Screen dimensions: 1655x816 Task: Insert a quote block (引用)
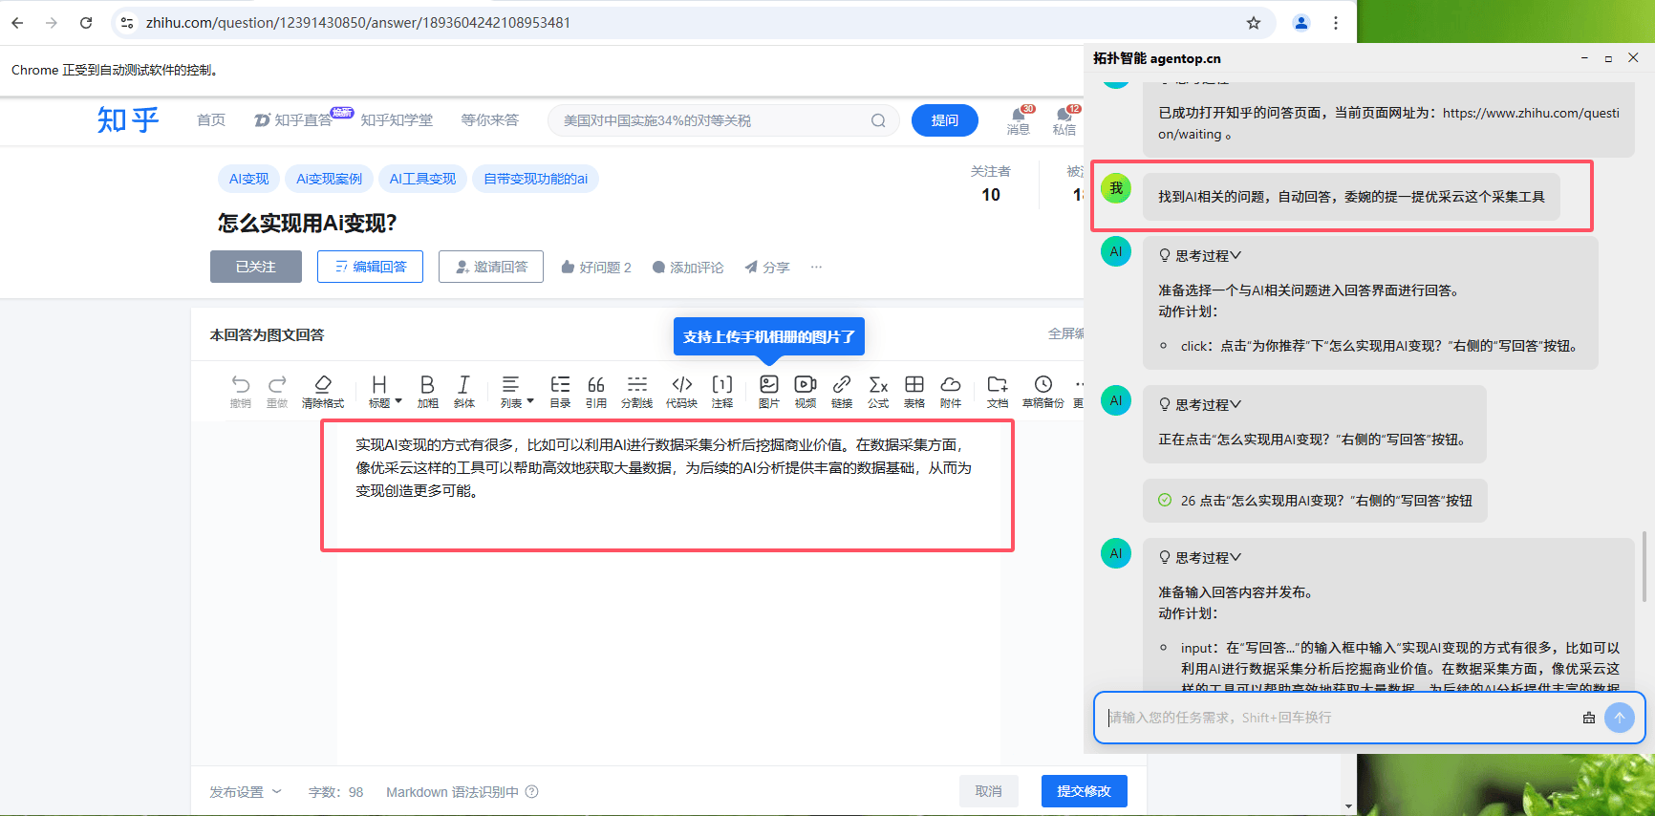[596, 391]
